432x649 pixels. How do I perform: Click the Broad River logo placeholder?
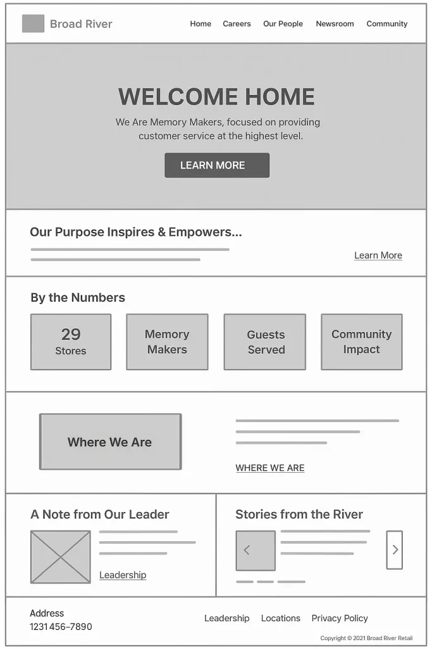click(33, 23)
